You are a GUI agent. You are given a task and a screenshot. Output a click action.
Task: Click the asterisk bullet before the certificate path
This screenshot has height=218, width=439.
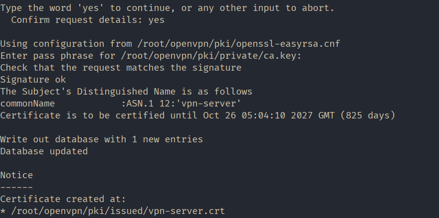(x=3, y=211)
